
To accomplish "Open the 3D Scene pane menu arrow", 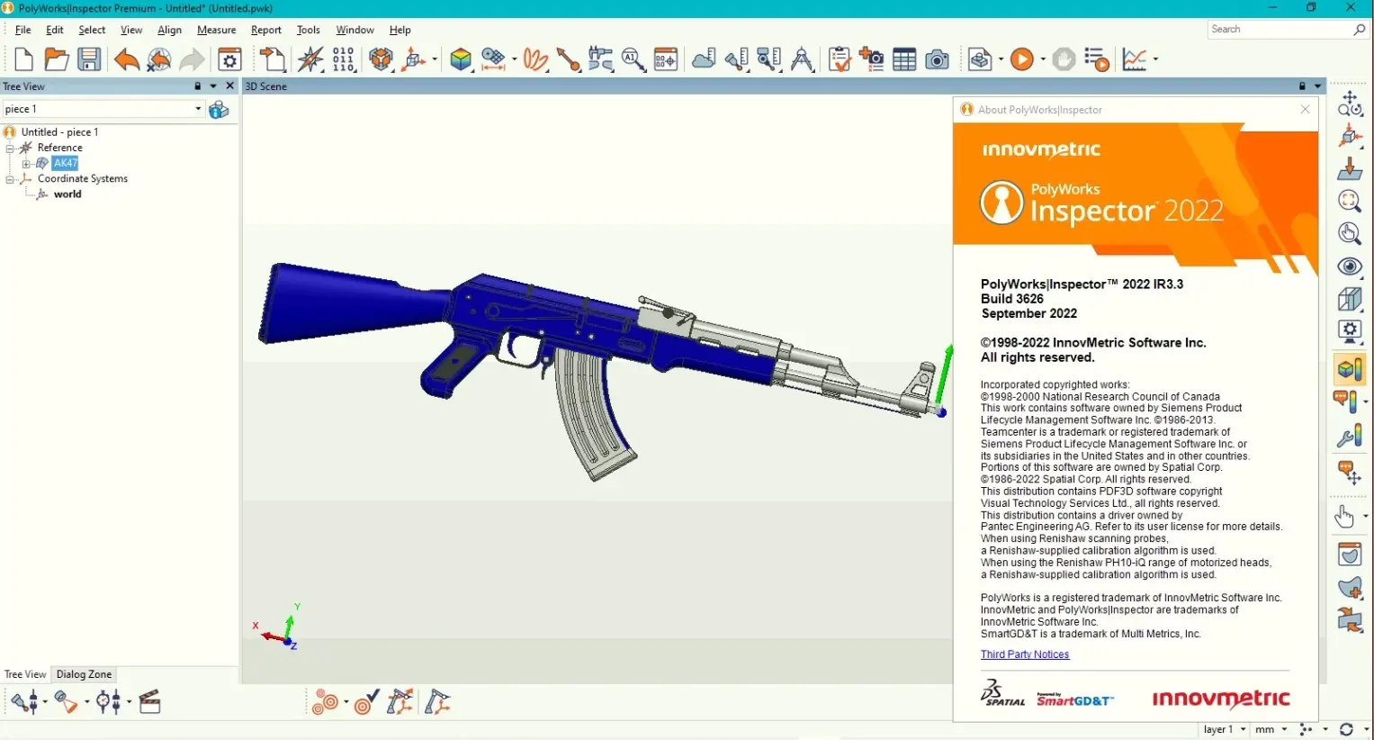I will click(x=1318, y=86).
